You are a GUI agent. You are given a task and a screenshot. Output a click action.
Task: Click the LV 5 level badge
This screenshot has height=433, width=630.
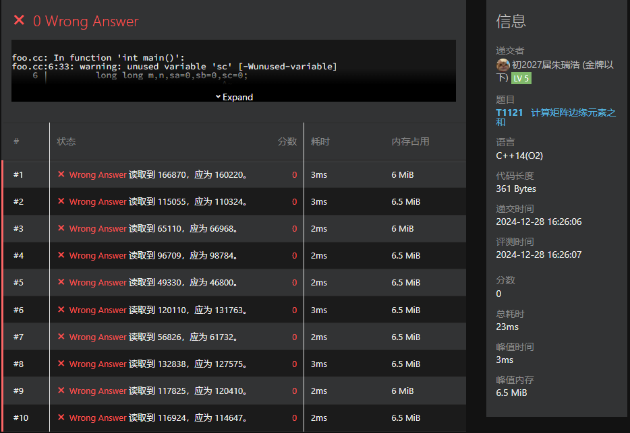[x=521, y=78]
